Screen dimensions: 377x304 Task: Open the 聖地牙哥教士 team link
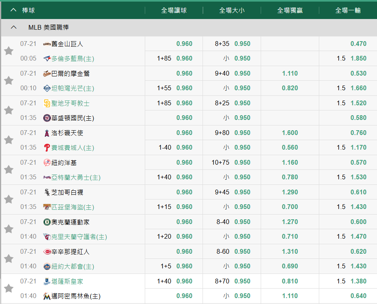click(x=70, y=103)
